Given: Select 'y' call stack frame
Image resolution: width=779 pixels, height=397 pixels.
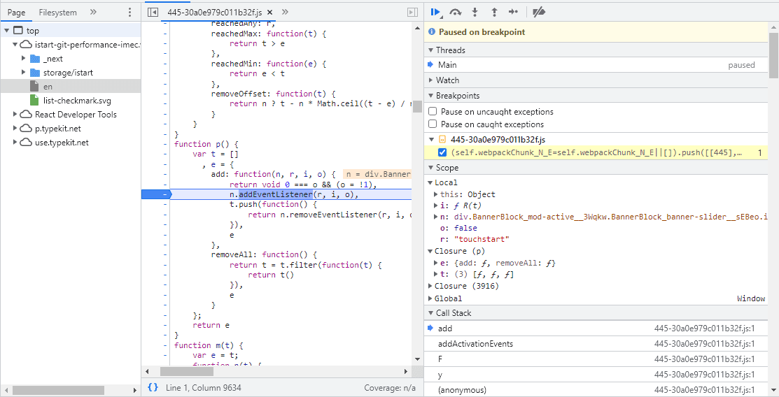Looking at the screenshot, I should click(596, 374).
